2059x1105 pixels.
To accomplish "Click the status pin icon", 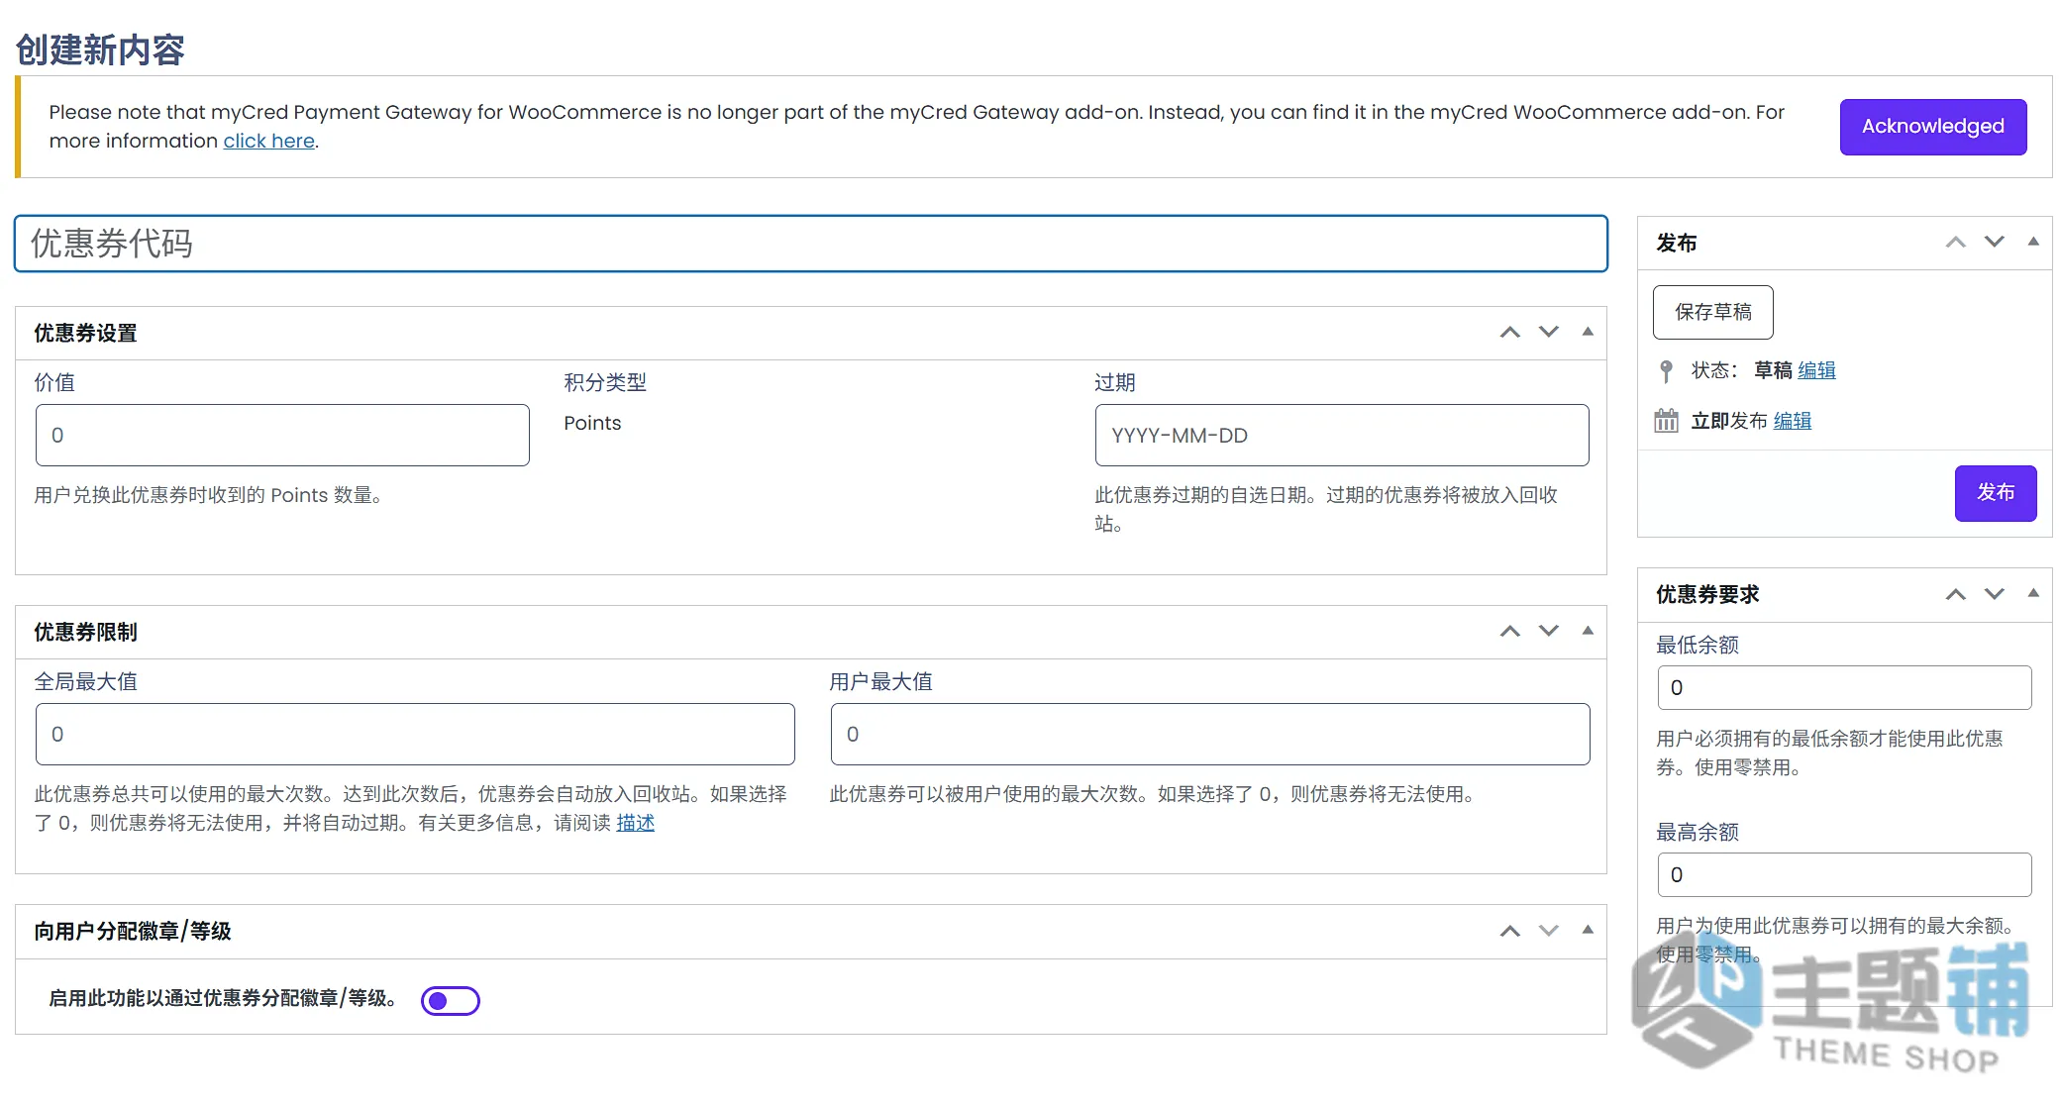I will pyautogui.click(x=1666, y=371).
